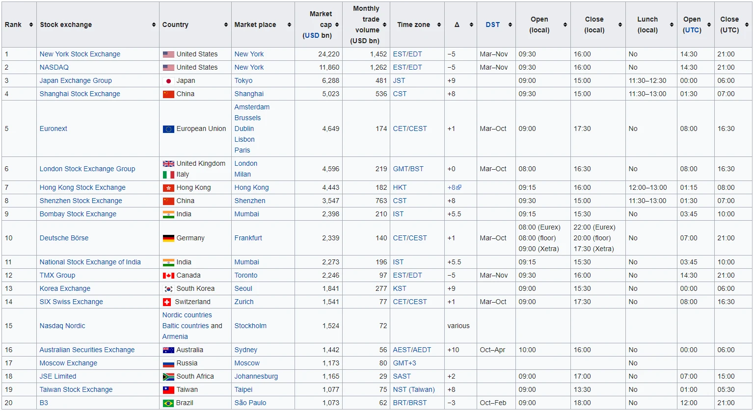This screenshot has width=754, height=411.
Task: Click the Taiwan flag icon
Action: click(x=168, y=390)
